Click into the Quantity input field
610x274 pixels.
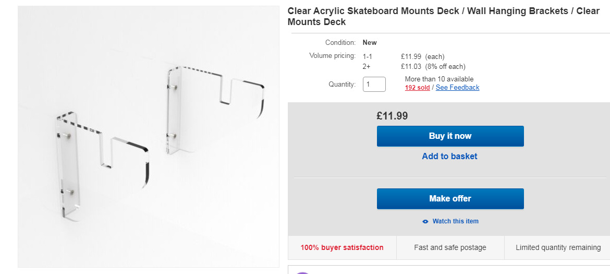pyautogui.click(x=374, y=84)
